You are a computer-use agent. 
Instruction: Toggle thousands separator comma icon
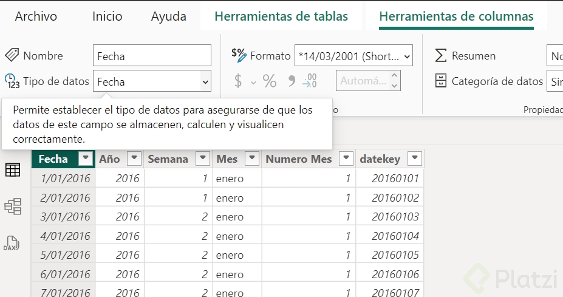pos(291,81)
